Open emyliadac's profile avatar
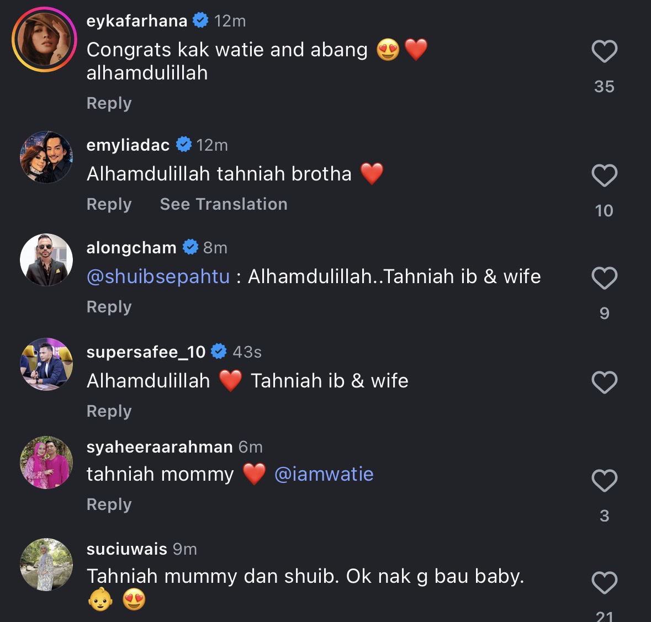The height and width of the screenshot is (622, 651). pyautogui.click(x=46, y=157)
